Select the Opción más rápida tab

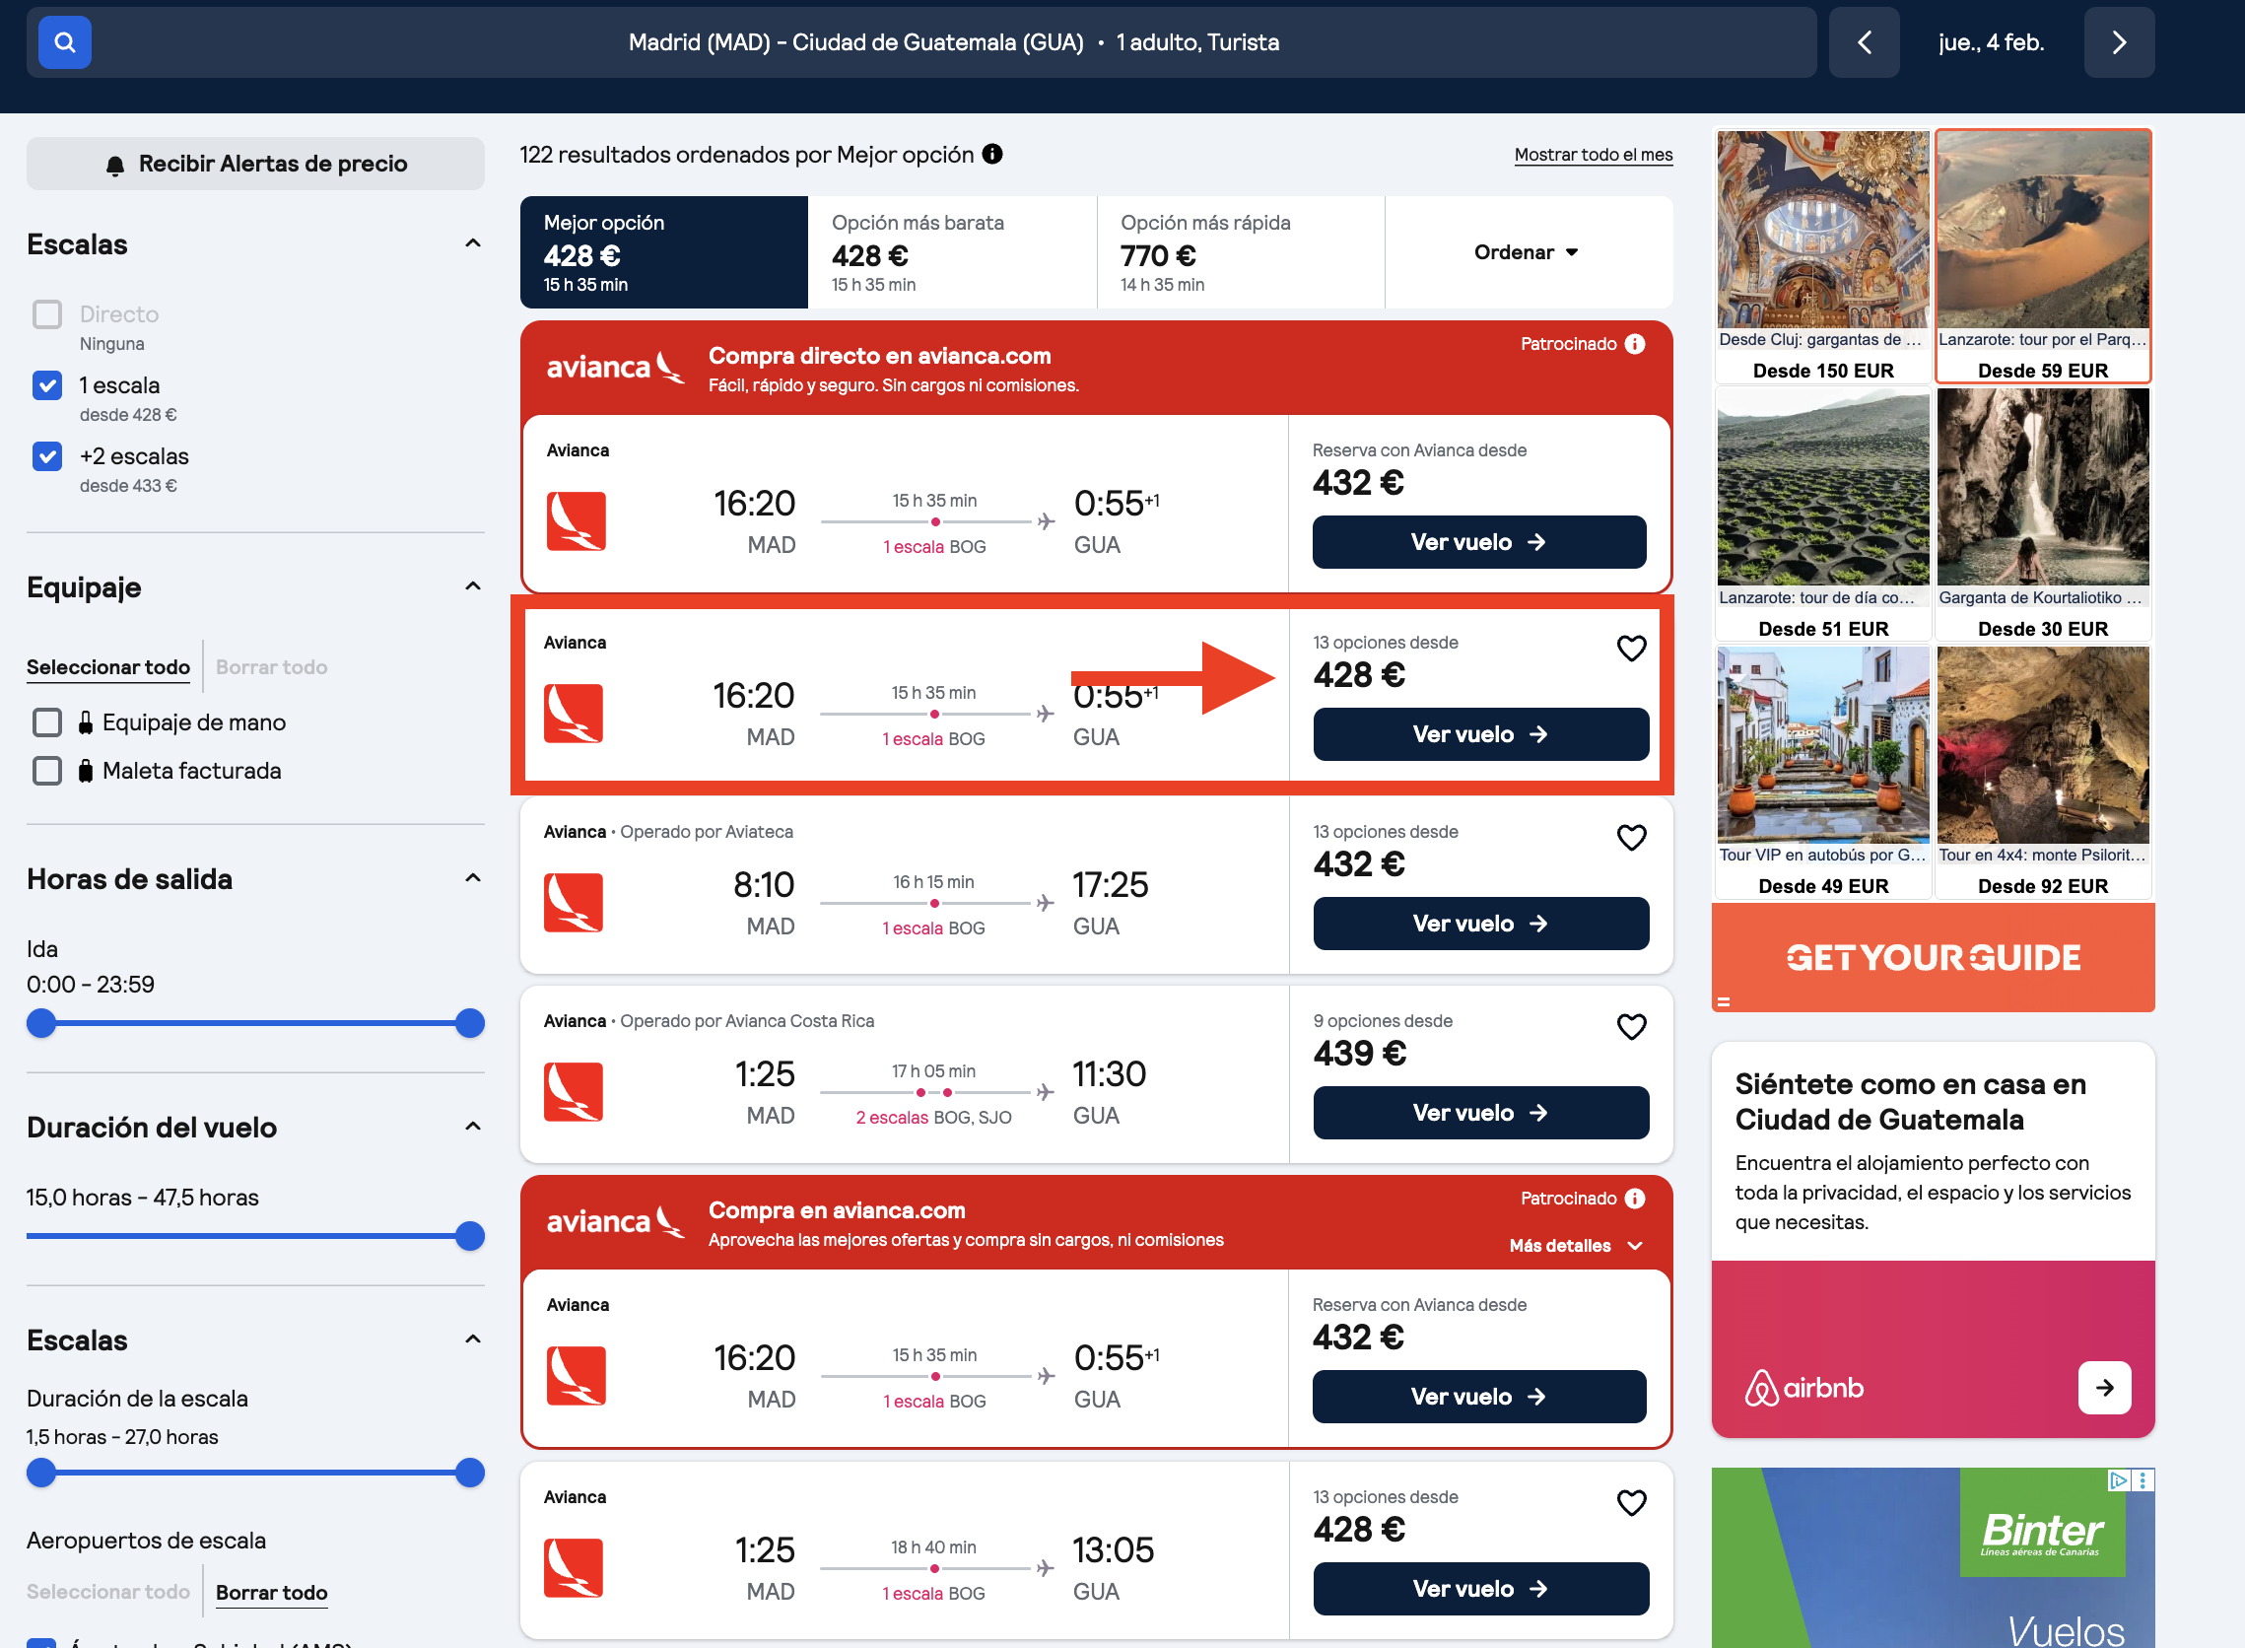(1241, 252)
